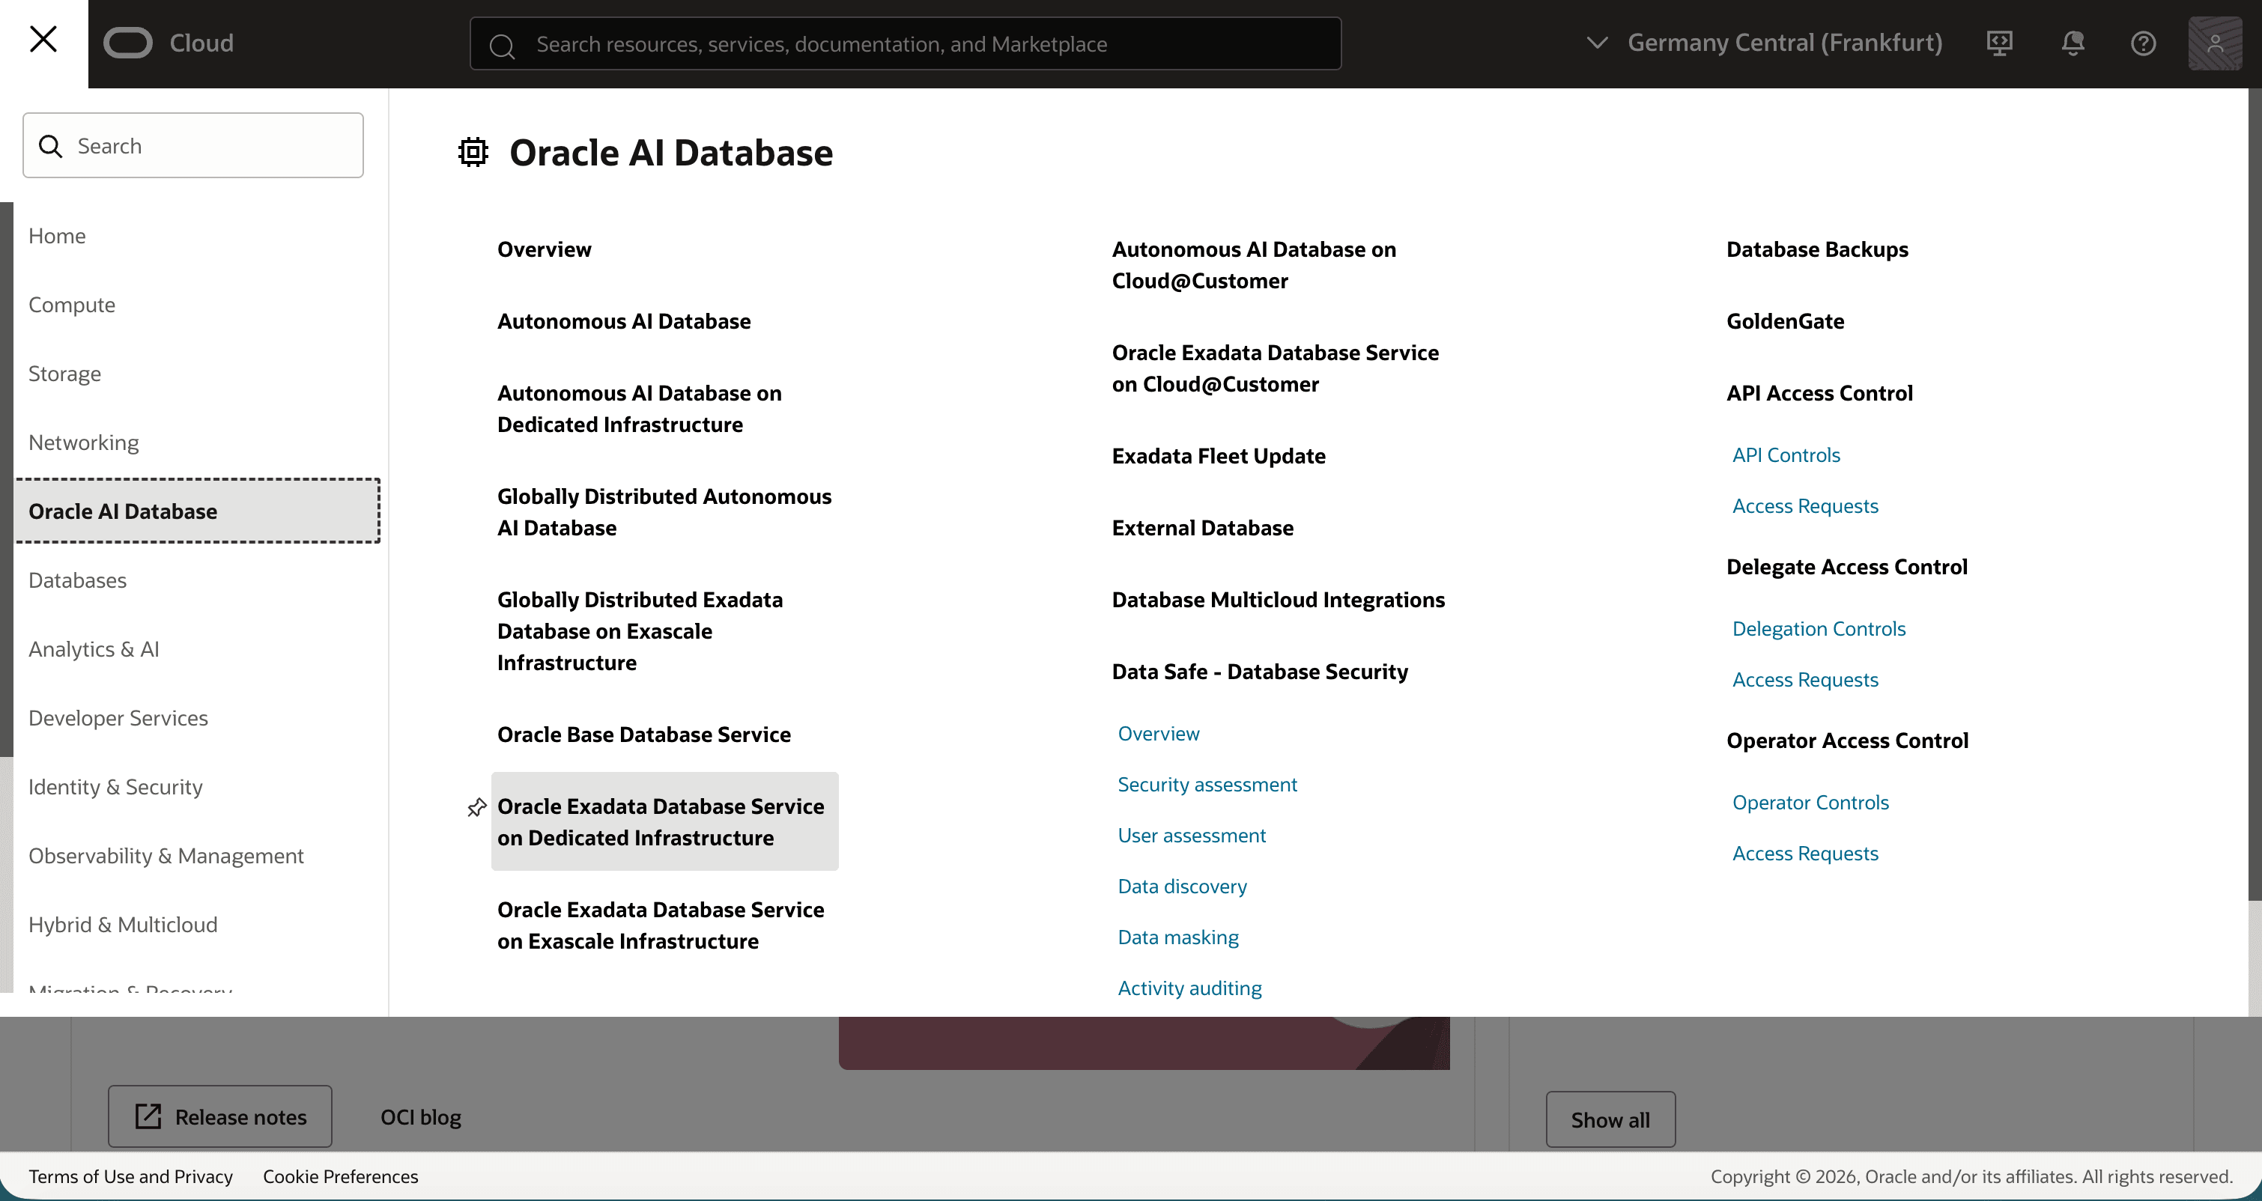Viewport: 2262px width, 1201px height.
Task: Click the Release notes button
Action: point(220,1116)
